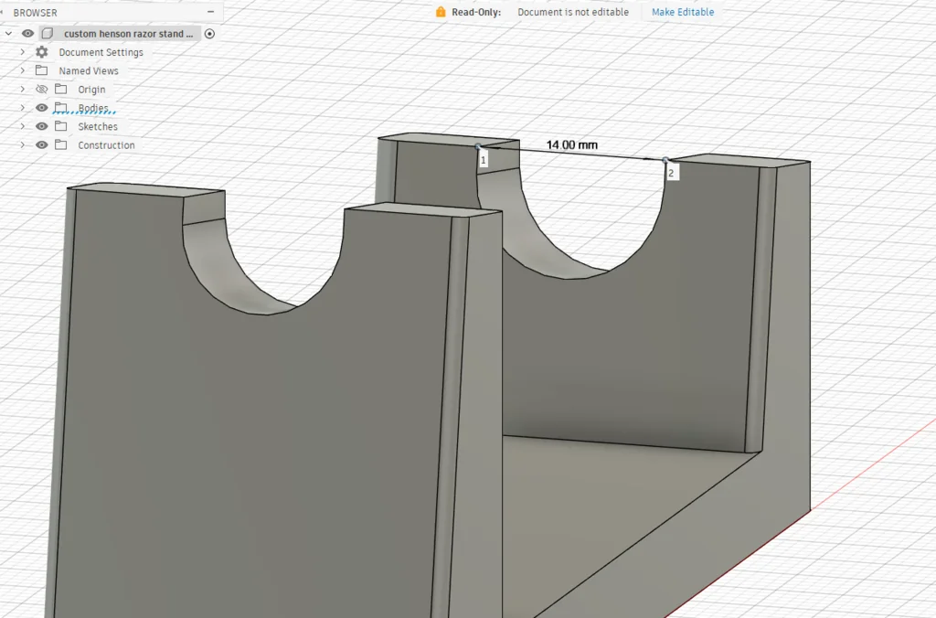The image size is (936, 618).
Task: Click measurement point 1 marker on model
Action: tap(478, 146)
